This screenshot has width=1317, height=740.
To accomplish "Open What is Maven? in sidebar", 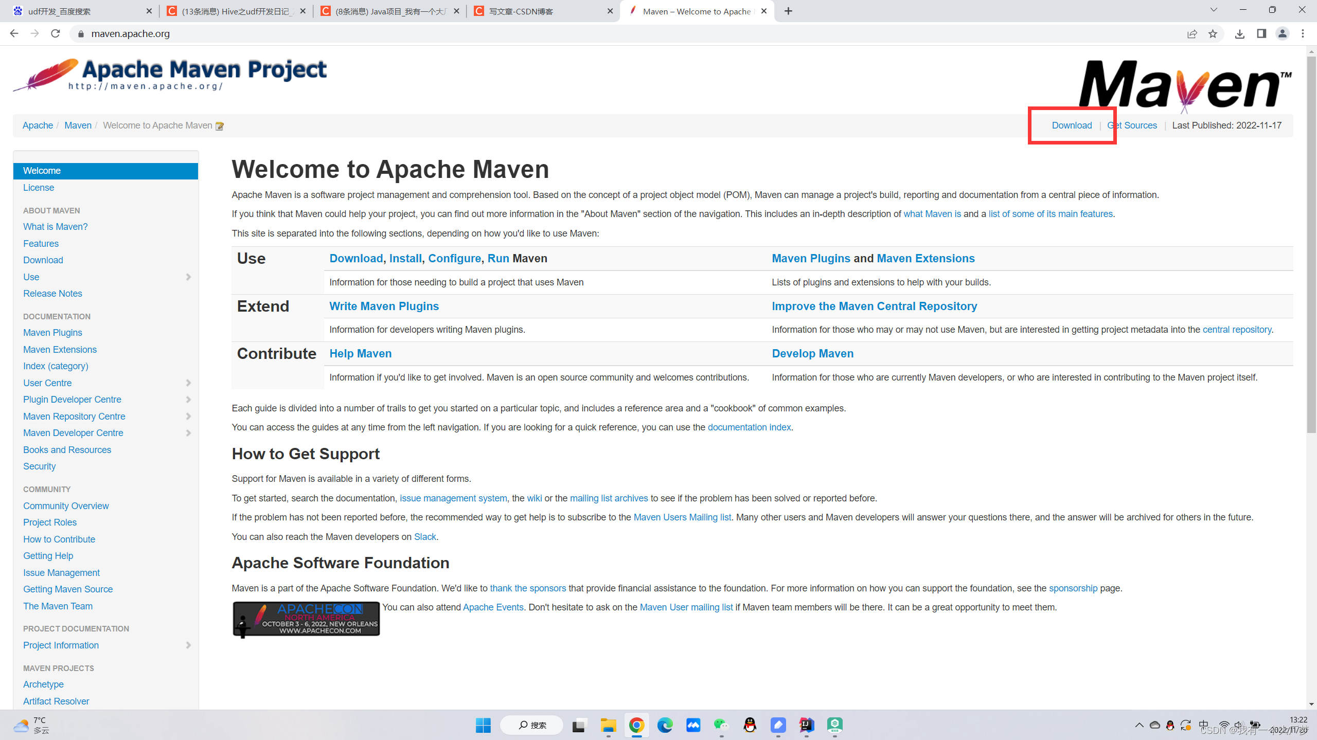I will coord(55,227).
